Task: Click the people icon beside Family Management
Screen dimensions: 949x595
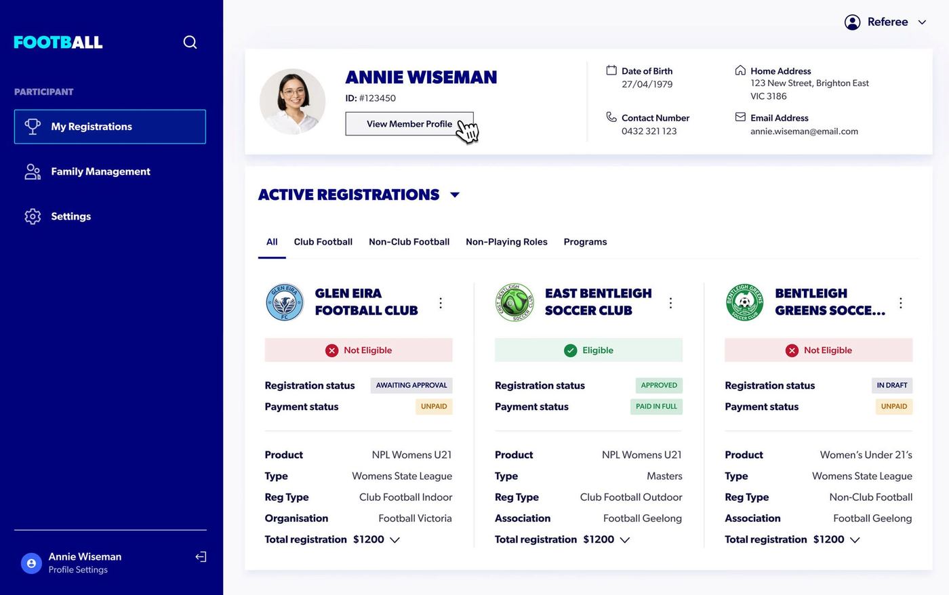Action: coord(33,171)
